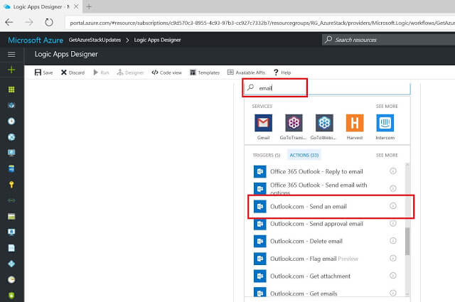Open the dashboard grid icon in sidebar
455x302 pixels.
[11, 90]
